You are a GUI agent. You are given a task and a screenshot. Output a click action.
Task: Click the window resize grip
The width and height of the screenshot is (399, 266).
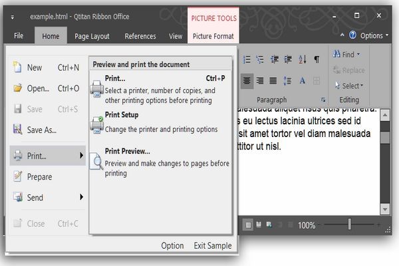(388, 230)
